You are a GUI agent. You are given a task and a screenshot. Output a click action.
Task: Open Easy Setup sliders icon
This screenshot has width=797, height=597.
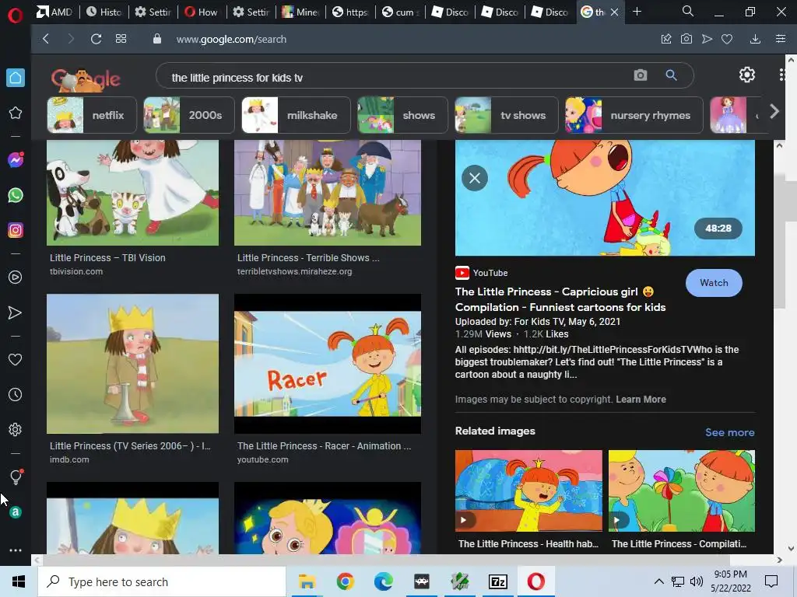point(781,39)
